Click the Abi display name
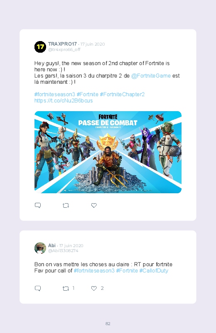216x333 pixels. [52, 245]
